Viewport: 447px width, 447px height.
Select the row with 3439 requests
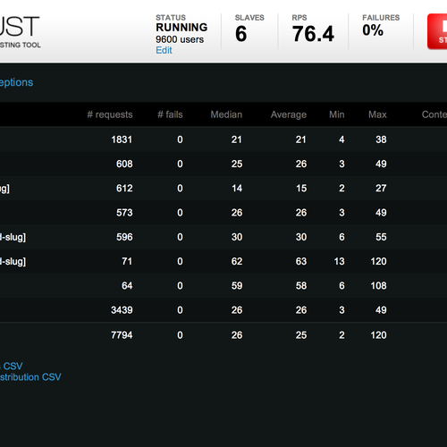pyautogui.click(x=223, y=310)
